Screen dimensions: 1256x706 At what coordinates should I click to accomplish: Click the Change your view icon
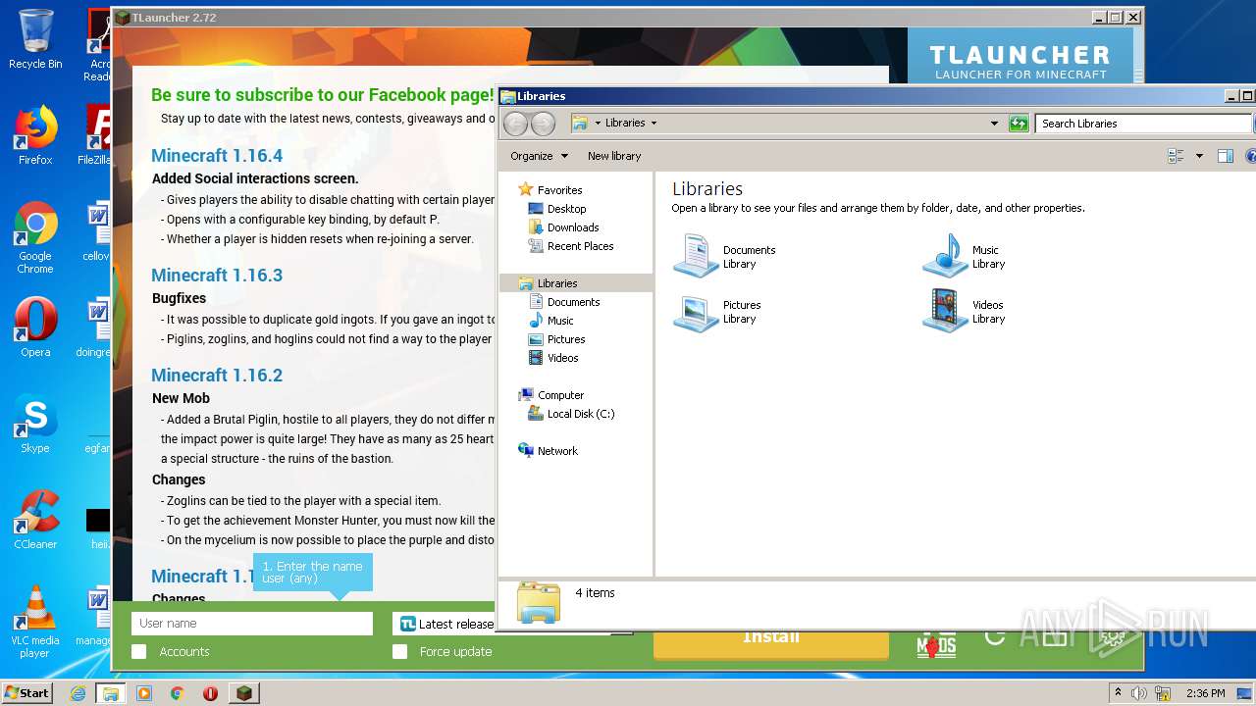1176,156
